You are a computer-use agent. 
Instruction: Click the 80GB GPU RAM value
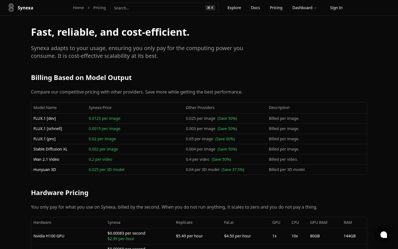click(315, 236)
